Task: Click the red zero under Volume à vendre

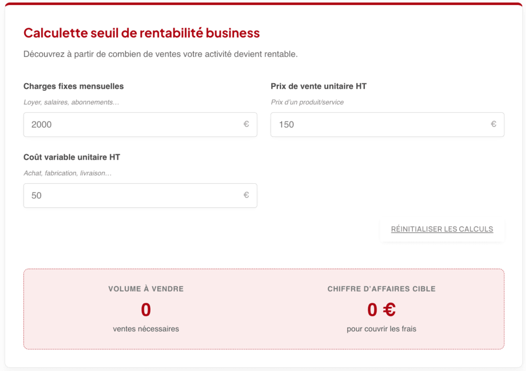Action: tap(145, 309)
